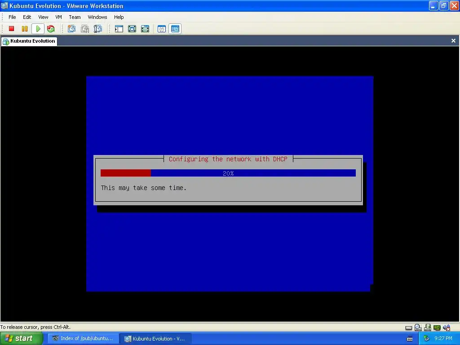Open the Edit menu

pos(27,17)
